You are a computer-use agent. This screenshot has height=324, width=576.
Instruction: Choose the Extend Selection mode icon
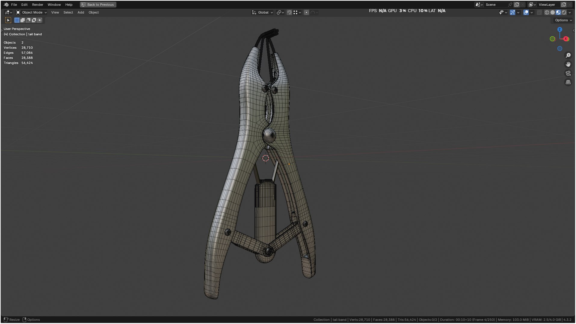(23, 20)
